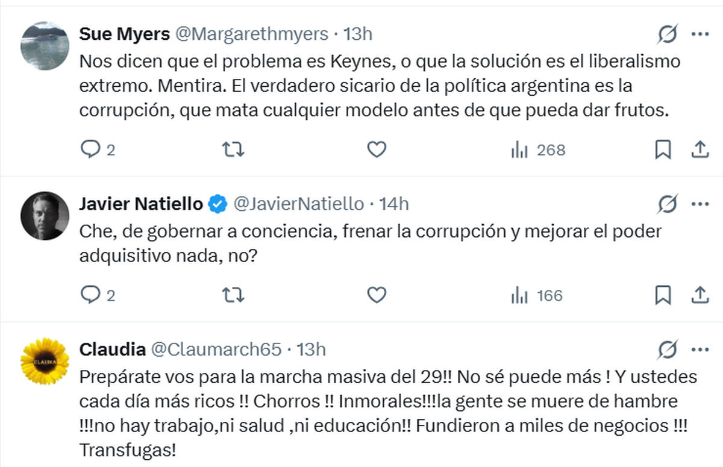Open more options for Sue Myers' tweet
The image size is (723, 467).
pyautogui.click(x=700, y=34)
